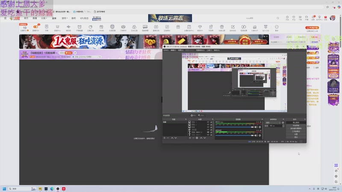Mute the 桌面音频 speaker icon
Image resolution: width=342 pixels, height=192 pixels.
point(256,136)
